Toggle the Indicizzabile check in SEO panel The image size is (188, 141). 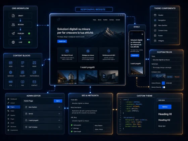[x=72, y=125]
